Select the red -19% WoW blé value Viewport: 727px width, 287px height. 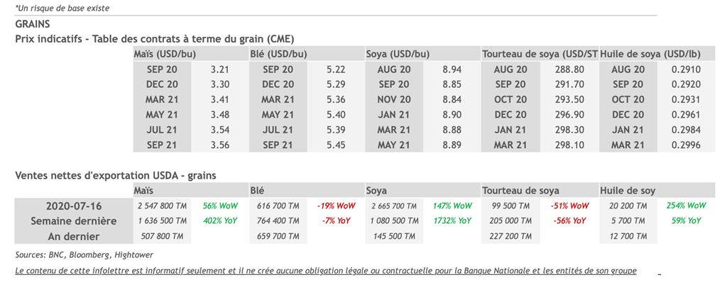[x=336, y=206]
